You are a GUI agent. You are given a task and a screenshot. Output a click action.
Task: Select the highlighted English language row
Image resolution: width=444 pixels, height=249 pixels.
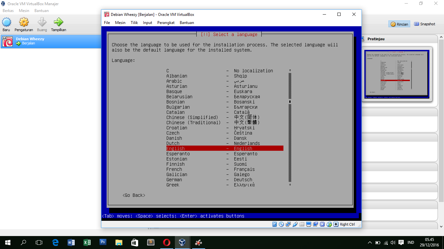pyautogui.click(x=225, y=148)
